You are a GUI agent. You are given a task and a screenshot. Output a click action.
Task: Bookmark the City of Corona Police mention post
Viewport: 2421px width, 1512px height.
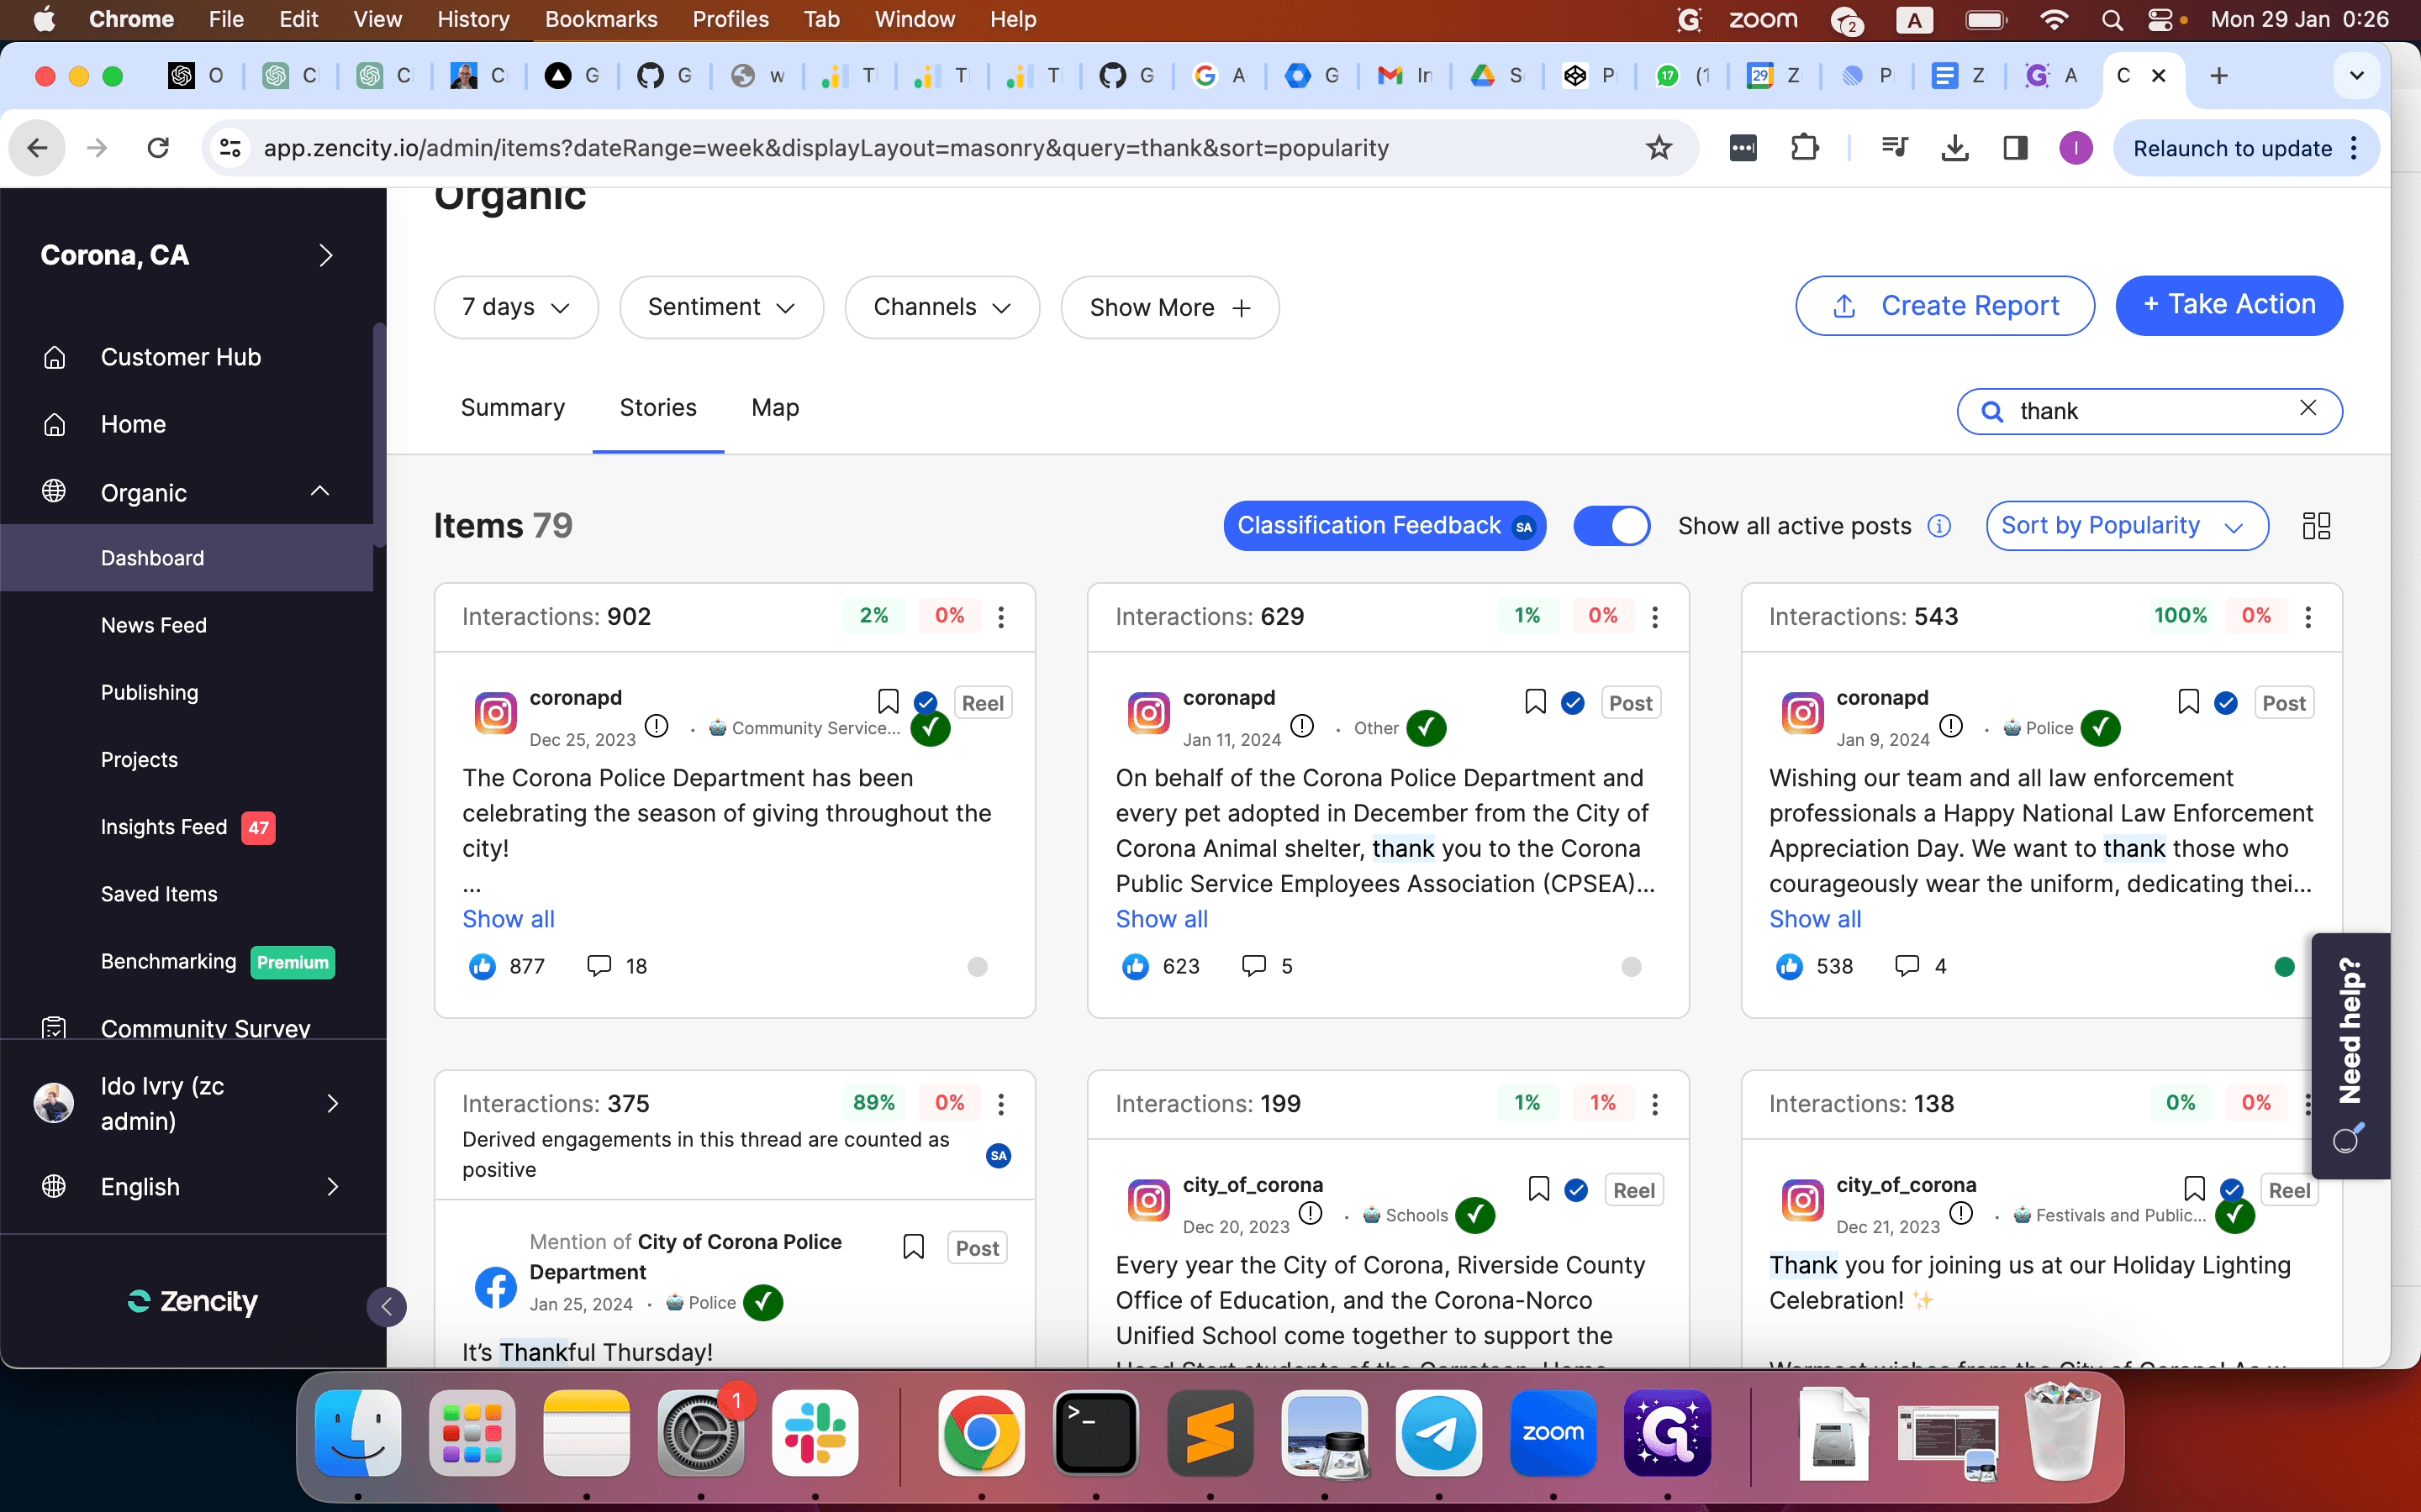coord(914,1246)
